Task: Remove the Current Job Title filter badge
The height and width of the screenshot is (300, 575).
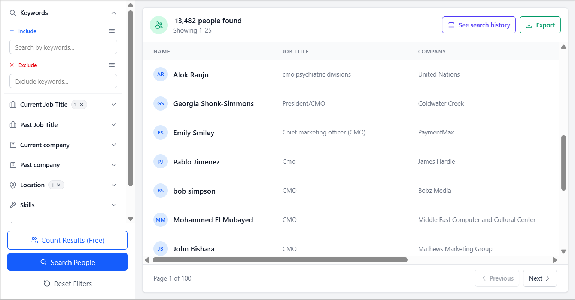Action: pos(82,105)
